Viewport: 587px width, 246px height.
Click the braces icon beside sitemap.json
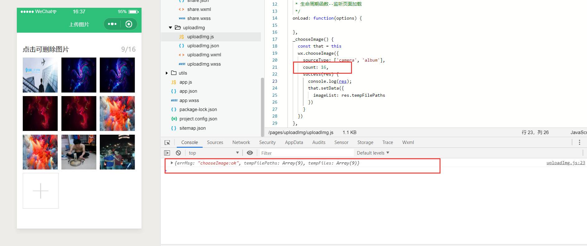pos(174,128)
